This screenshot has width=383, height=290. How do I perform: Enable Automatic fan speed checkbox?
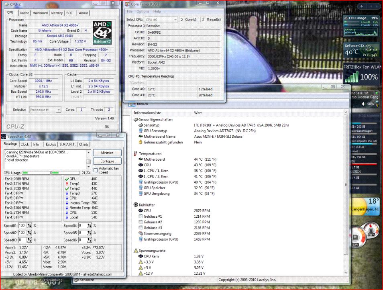[x=96, y=170]
